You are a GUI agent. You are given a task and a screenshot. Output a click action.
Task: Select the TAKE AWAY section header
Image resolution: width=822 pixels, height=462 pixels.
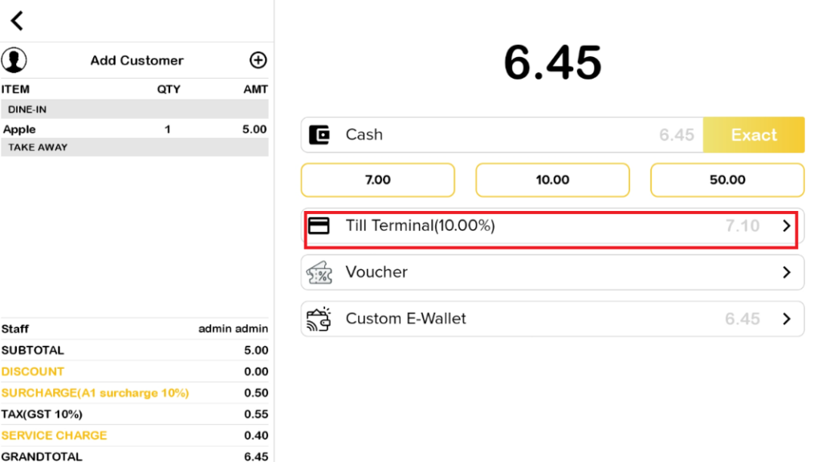pos(135,148)
